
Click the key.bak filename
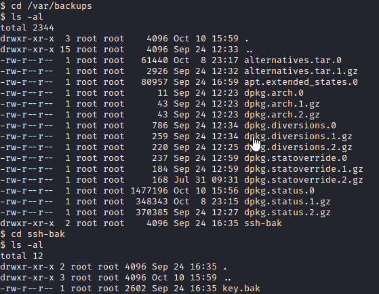[241, 289]
